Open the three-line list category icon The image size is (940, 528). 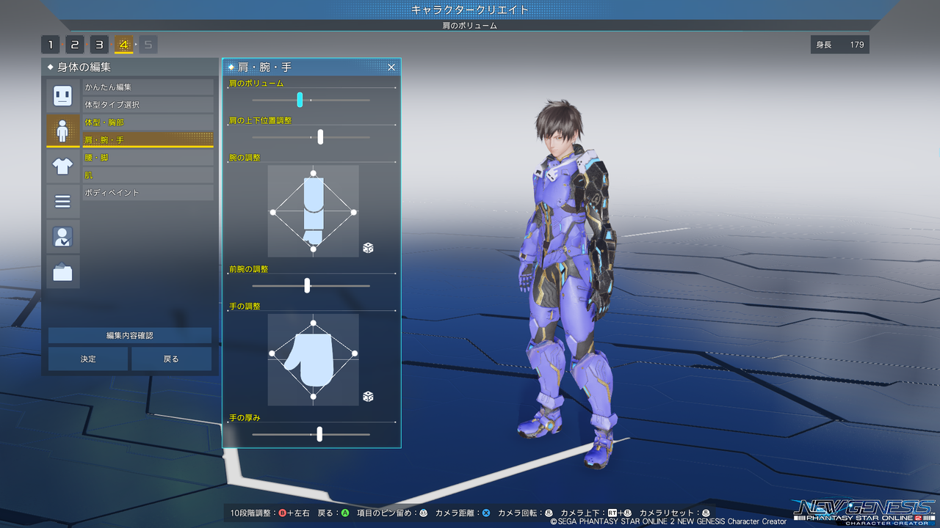coord(63,201)
